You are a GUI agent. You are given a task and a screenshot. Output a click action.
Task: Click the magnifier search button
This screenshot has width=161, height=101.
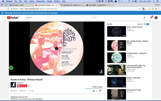(95, 17)
